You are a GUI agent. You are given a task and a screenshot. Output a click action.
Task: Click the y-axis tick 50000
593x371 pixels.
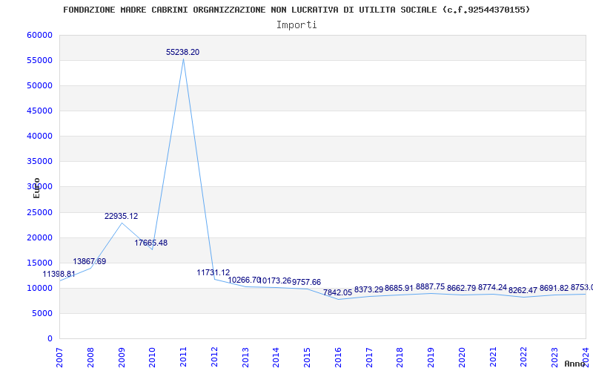(40, 85)
